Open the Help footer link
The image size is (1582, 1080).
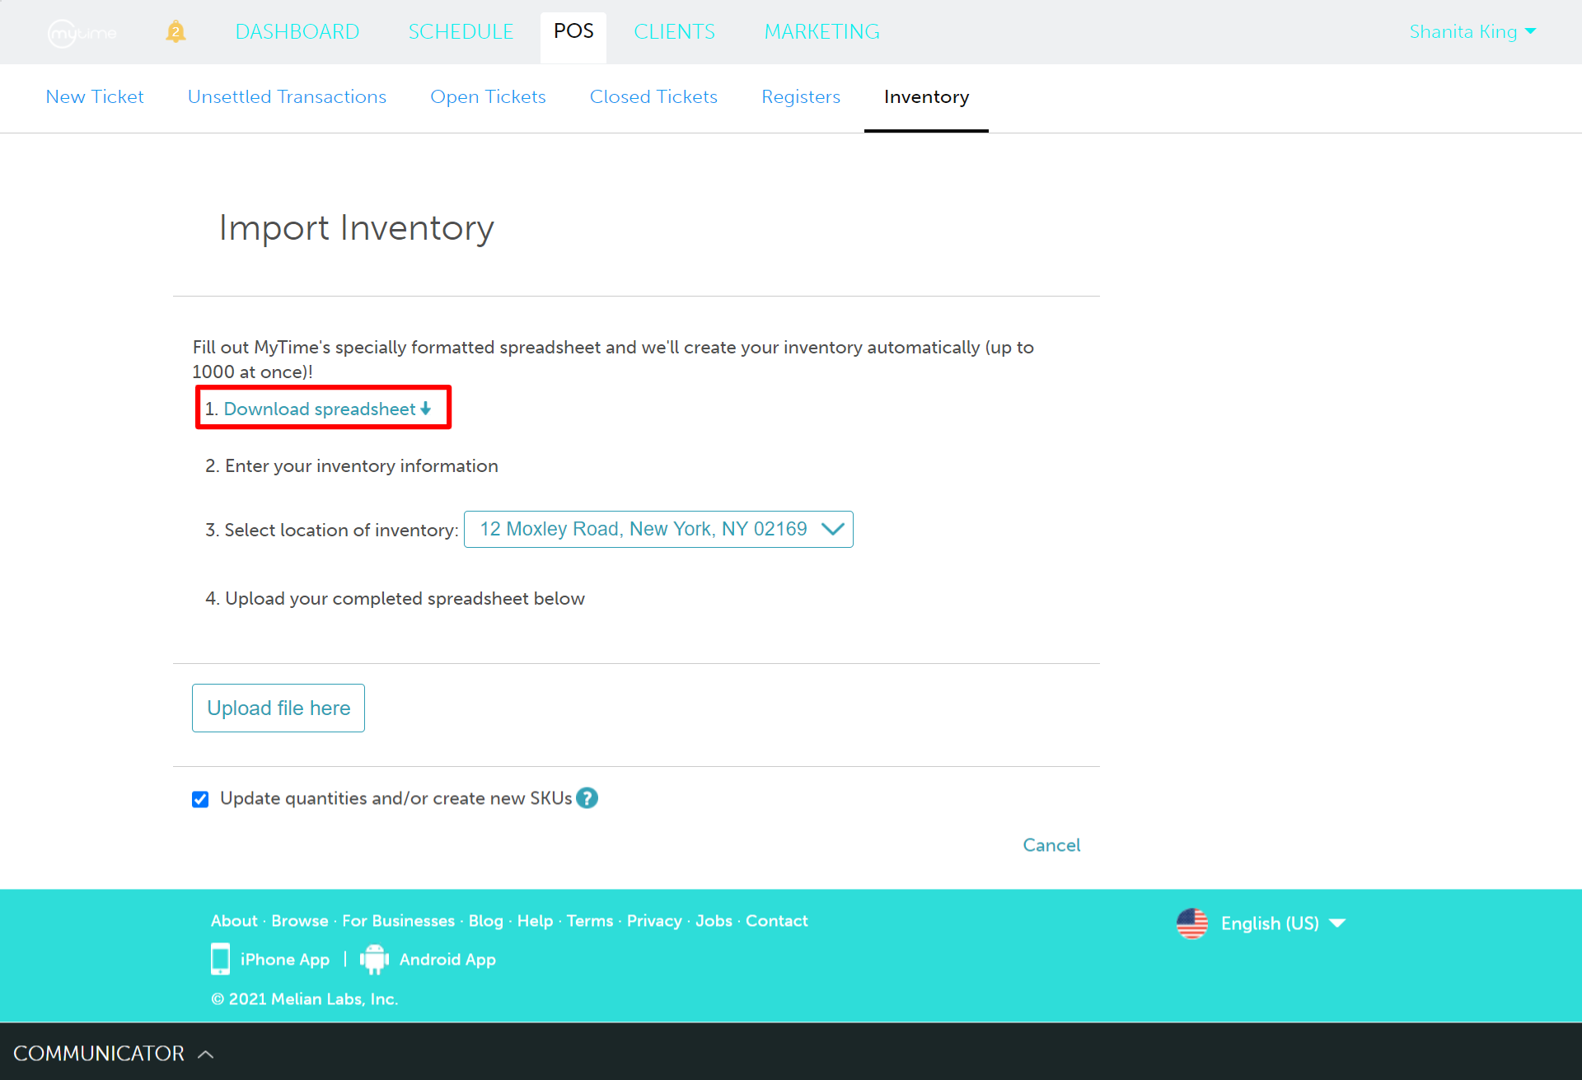pos(535,921)
